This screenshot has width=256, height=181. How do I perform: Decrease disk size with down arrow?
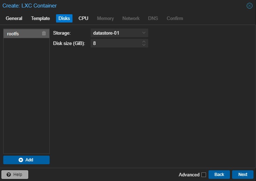click(144, 45)
